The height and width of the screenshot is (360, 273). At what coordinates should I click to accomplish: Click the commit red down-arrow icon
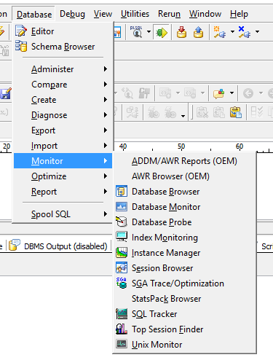point(181,32)
